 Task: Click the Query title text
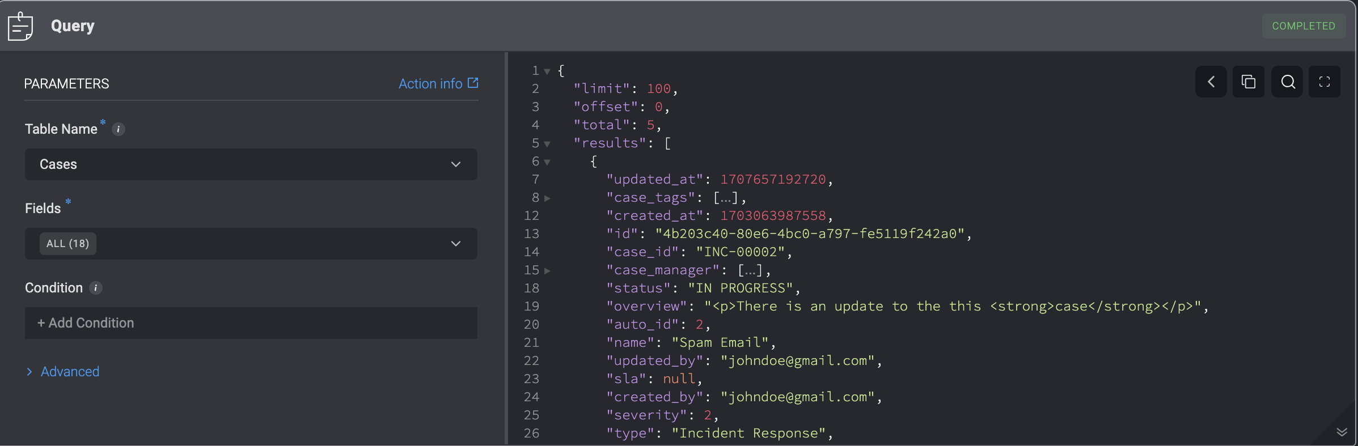coord(73,26)
